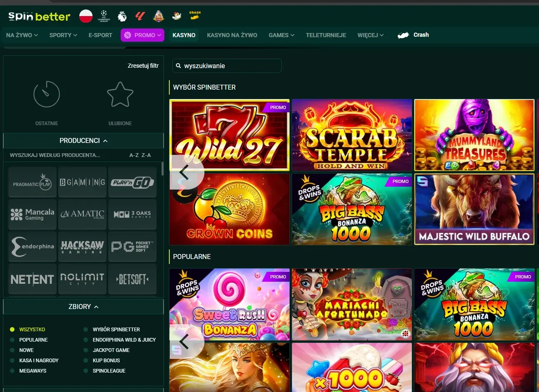Viewport: 539px width, 392px height.
Task: Switch to Kasyno na Żywo
Action: point(232,35)
